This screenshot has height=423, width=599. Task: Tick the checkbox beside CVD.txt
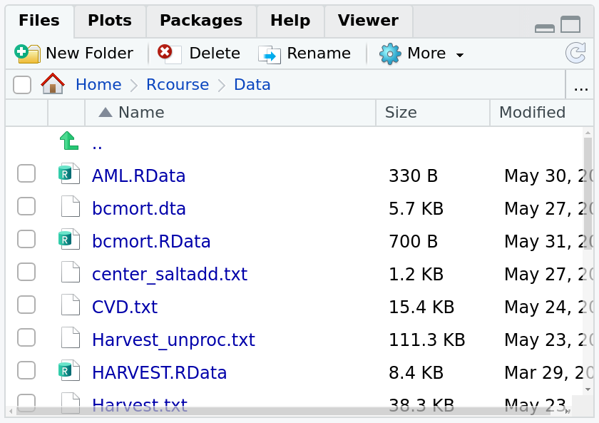26,305
